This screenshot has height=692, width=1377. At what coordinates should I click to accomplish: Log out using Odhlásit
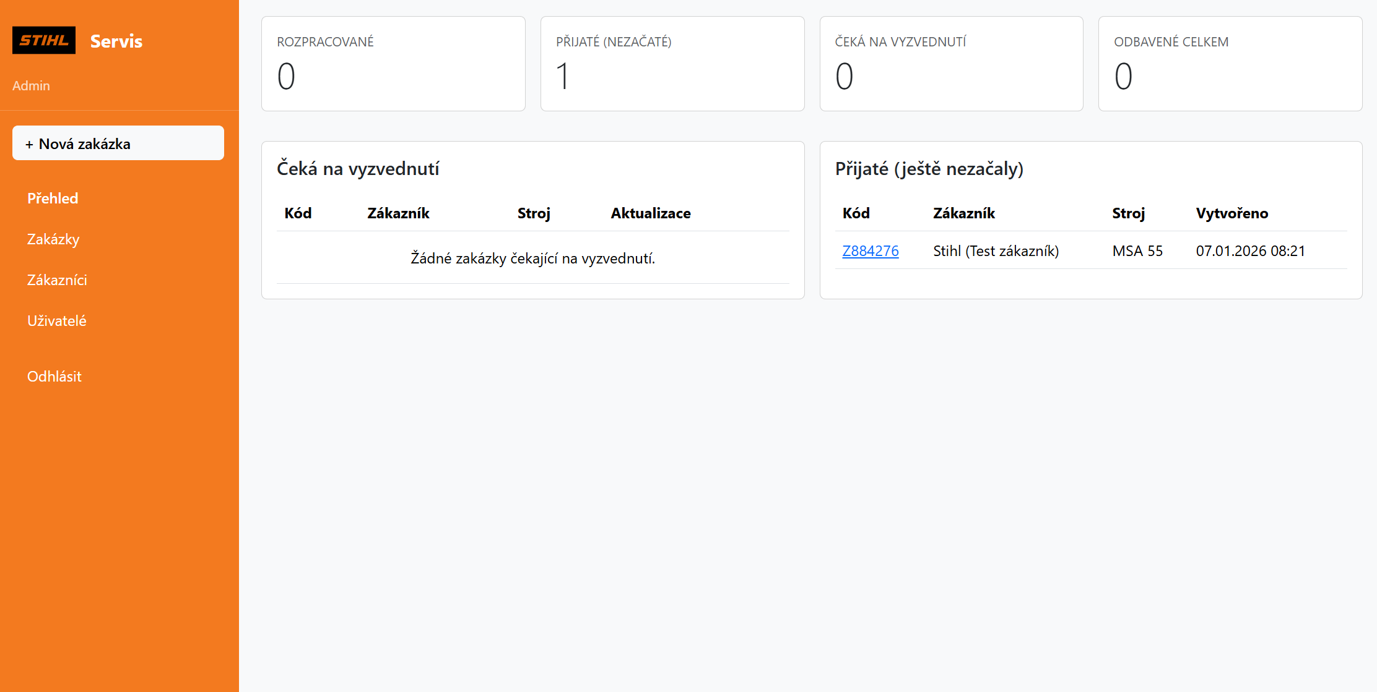54,376
